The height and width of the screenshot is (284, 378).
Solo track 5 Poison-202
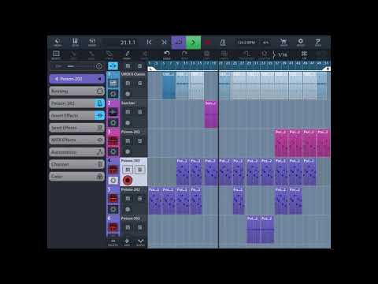pyautogui.click(x=140, y=199)
